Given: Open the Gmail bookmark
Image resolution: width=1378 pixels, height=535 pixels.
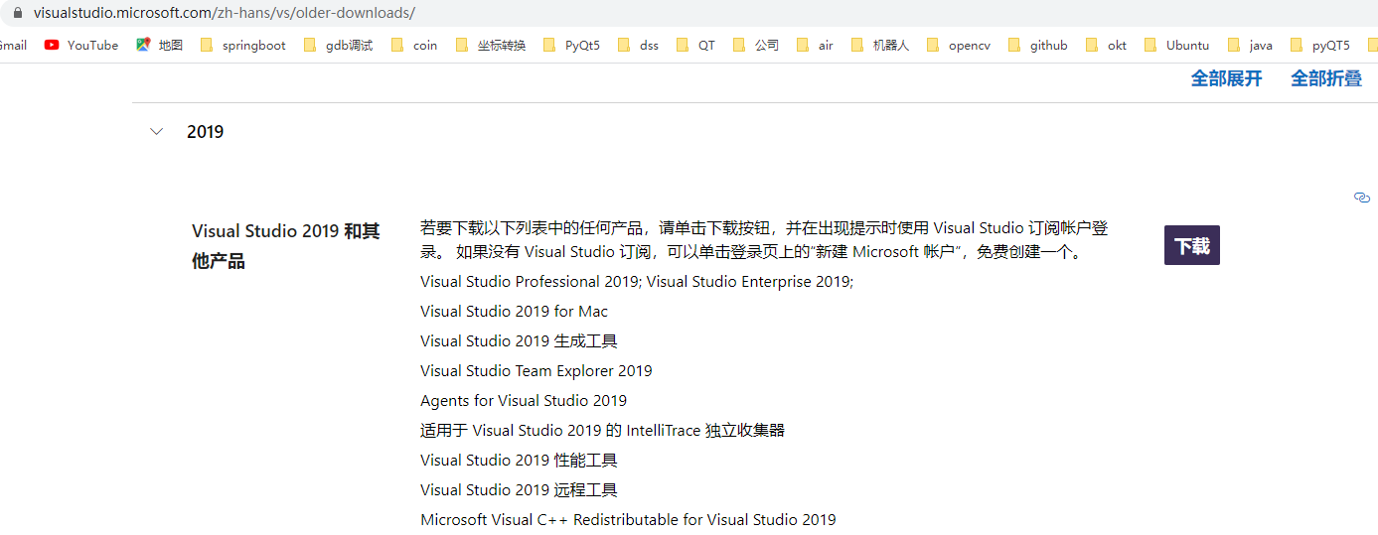Looking at the screenshot, I should point(12,45).
